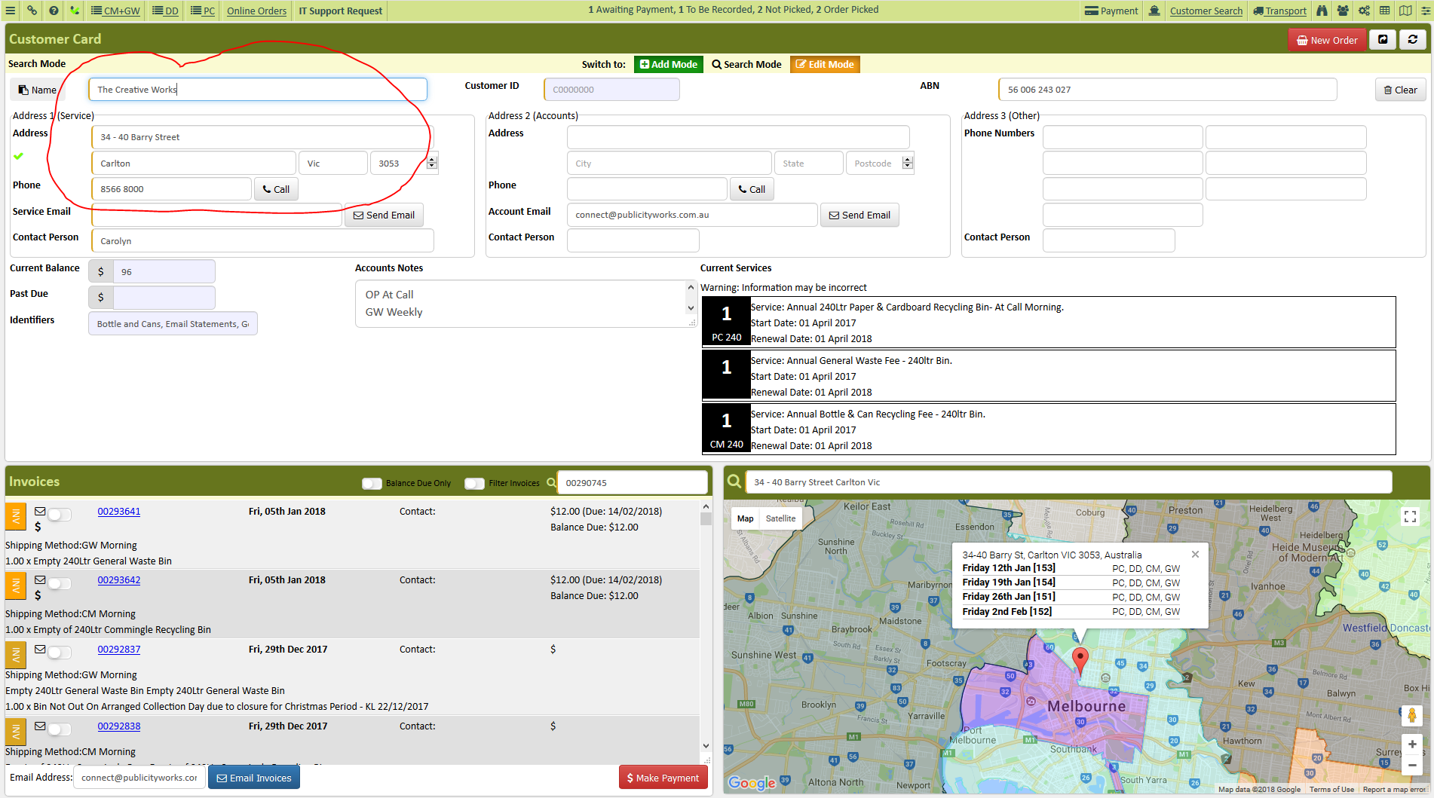Click the binoculars search icon
This screenshot has width=1434, height=798.
point(1322,11)
